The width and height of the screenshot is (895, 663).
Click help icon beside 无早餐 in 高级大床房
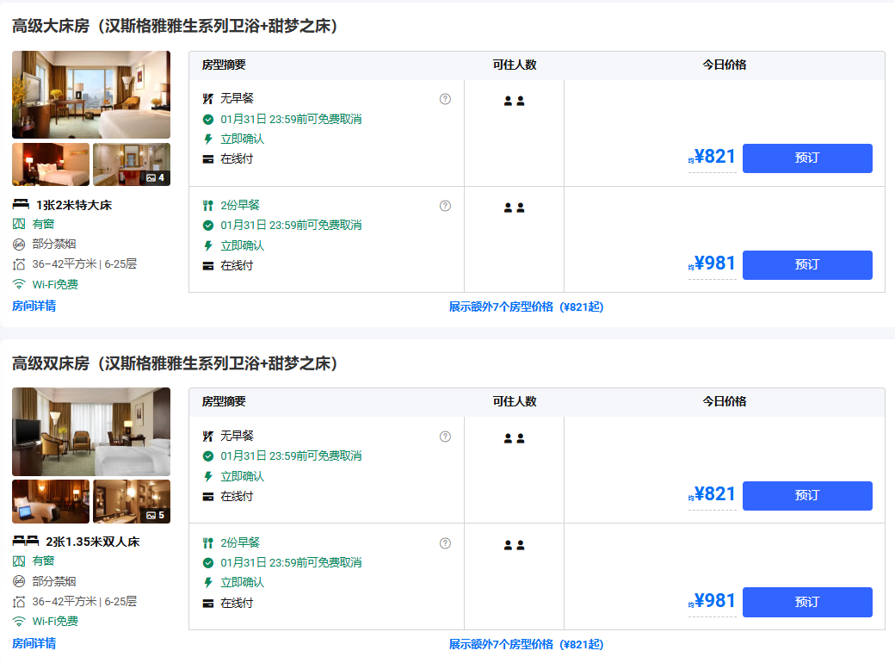tap(445, 99)
